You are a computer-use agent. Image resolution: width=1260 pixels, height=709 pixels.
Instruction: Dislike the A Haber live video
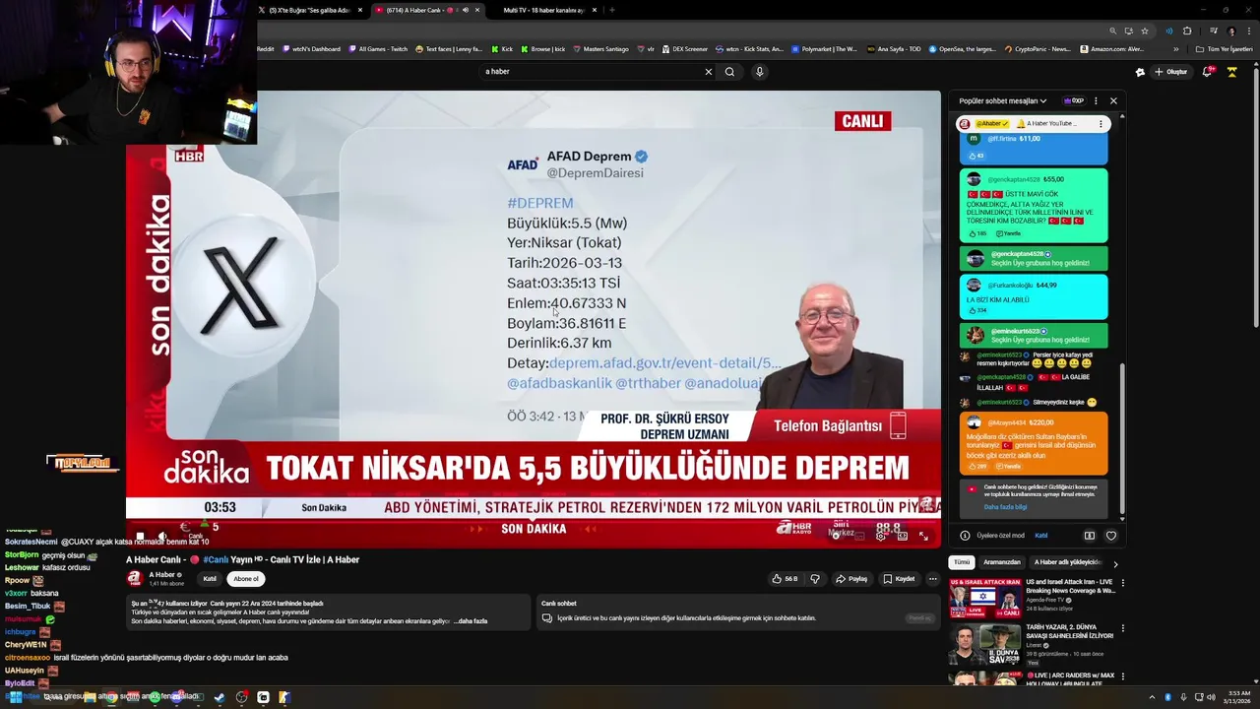[x=814, y=579]
